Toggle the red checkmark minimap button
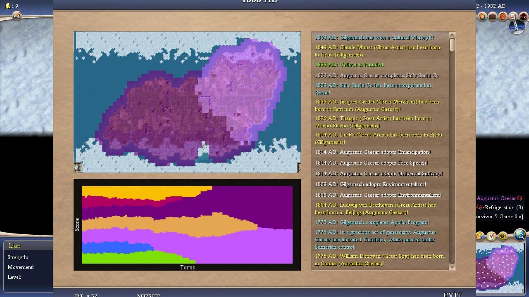This screenshot has height=297, width=529. tap(491, 236)
